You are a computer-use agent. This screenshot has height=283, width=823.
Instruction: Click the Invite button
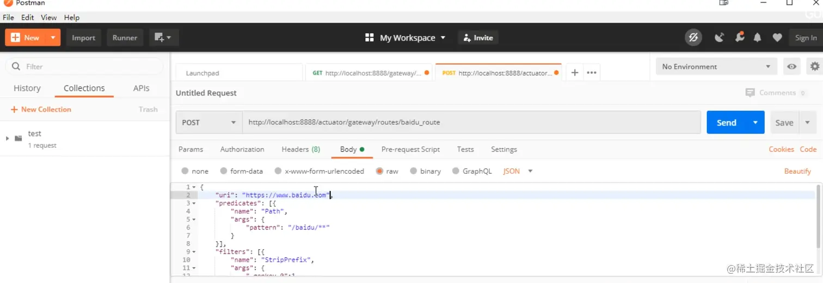[478, 37]
